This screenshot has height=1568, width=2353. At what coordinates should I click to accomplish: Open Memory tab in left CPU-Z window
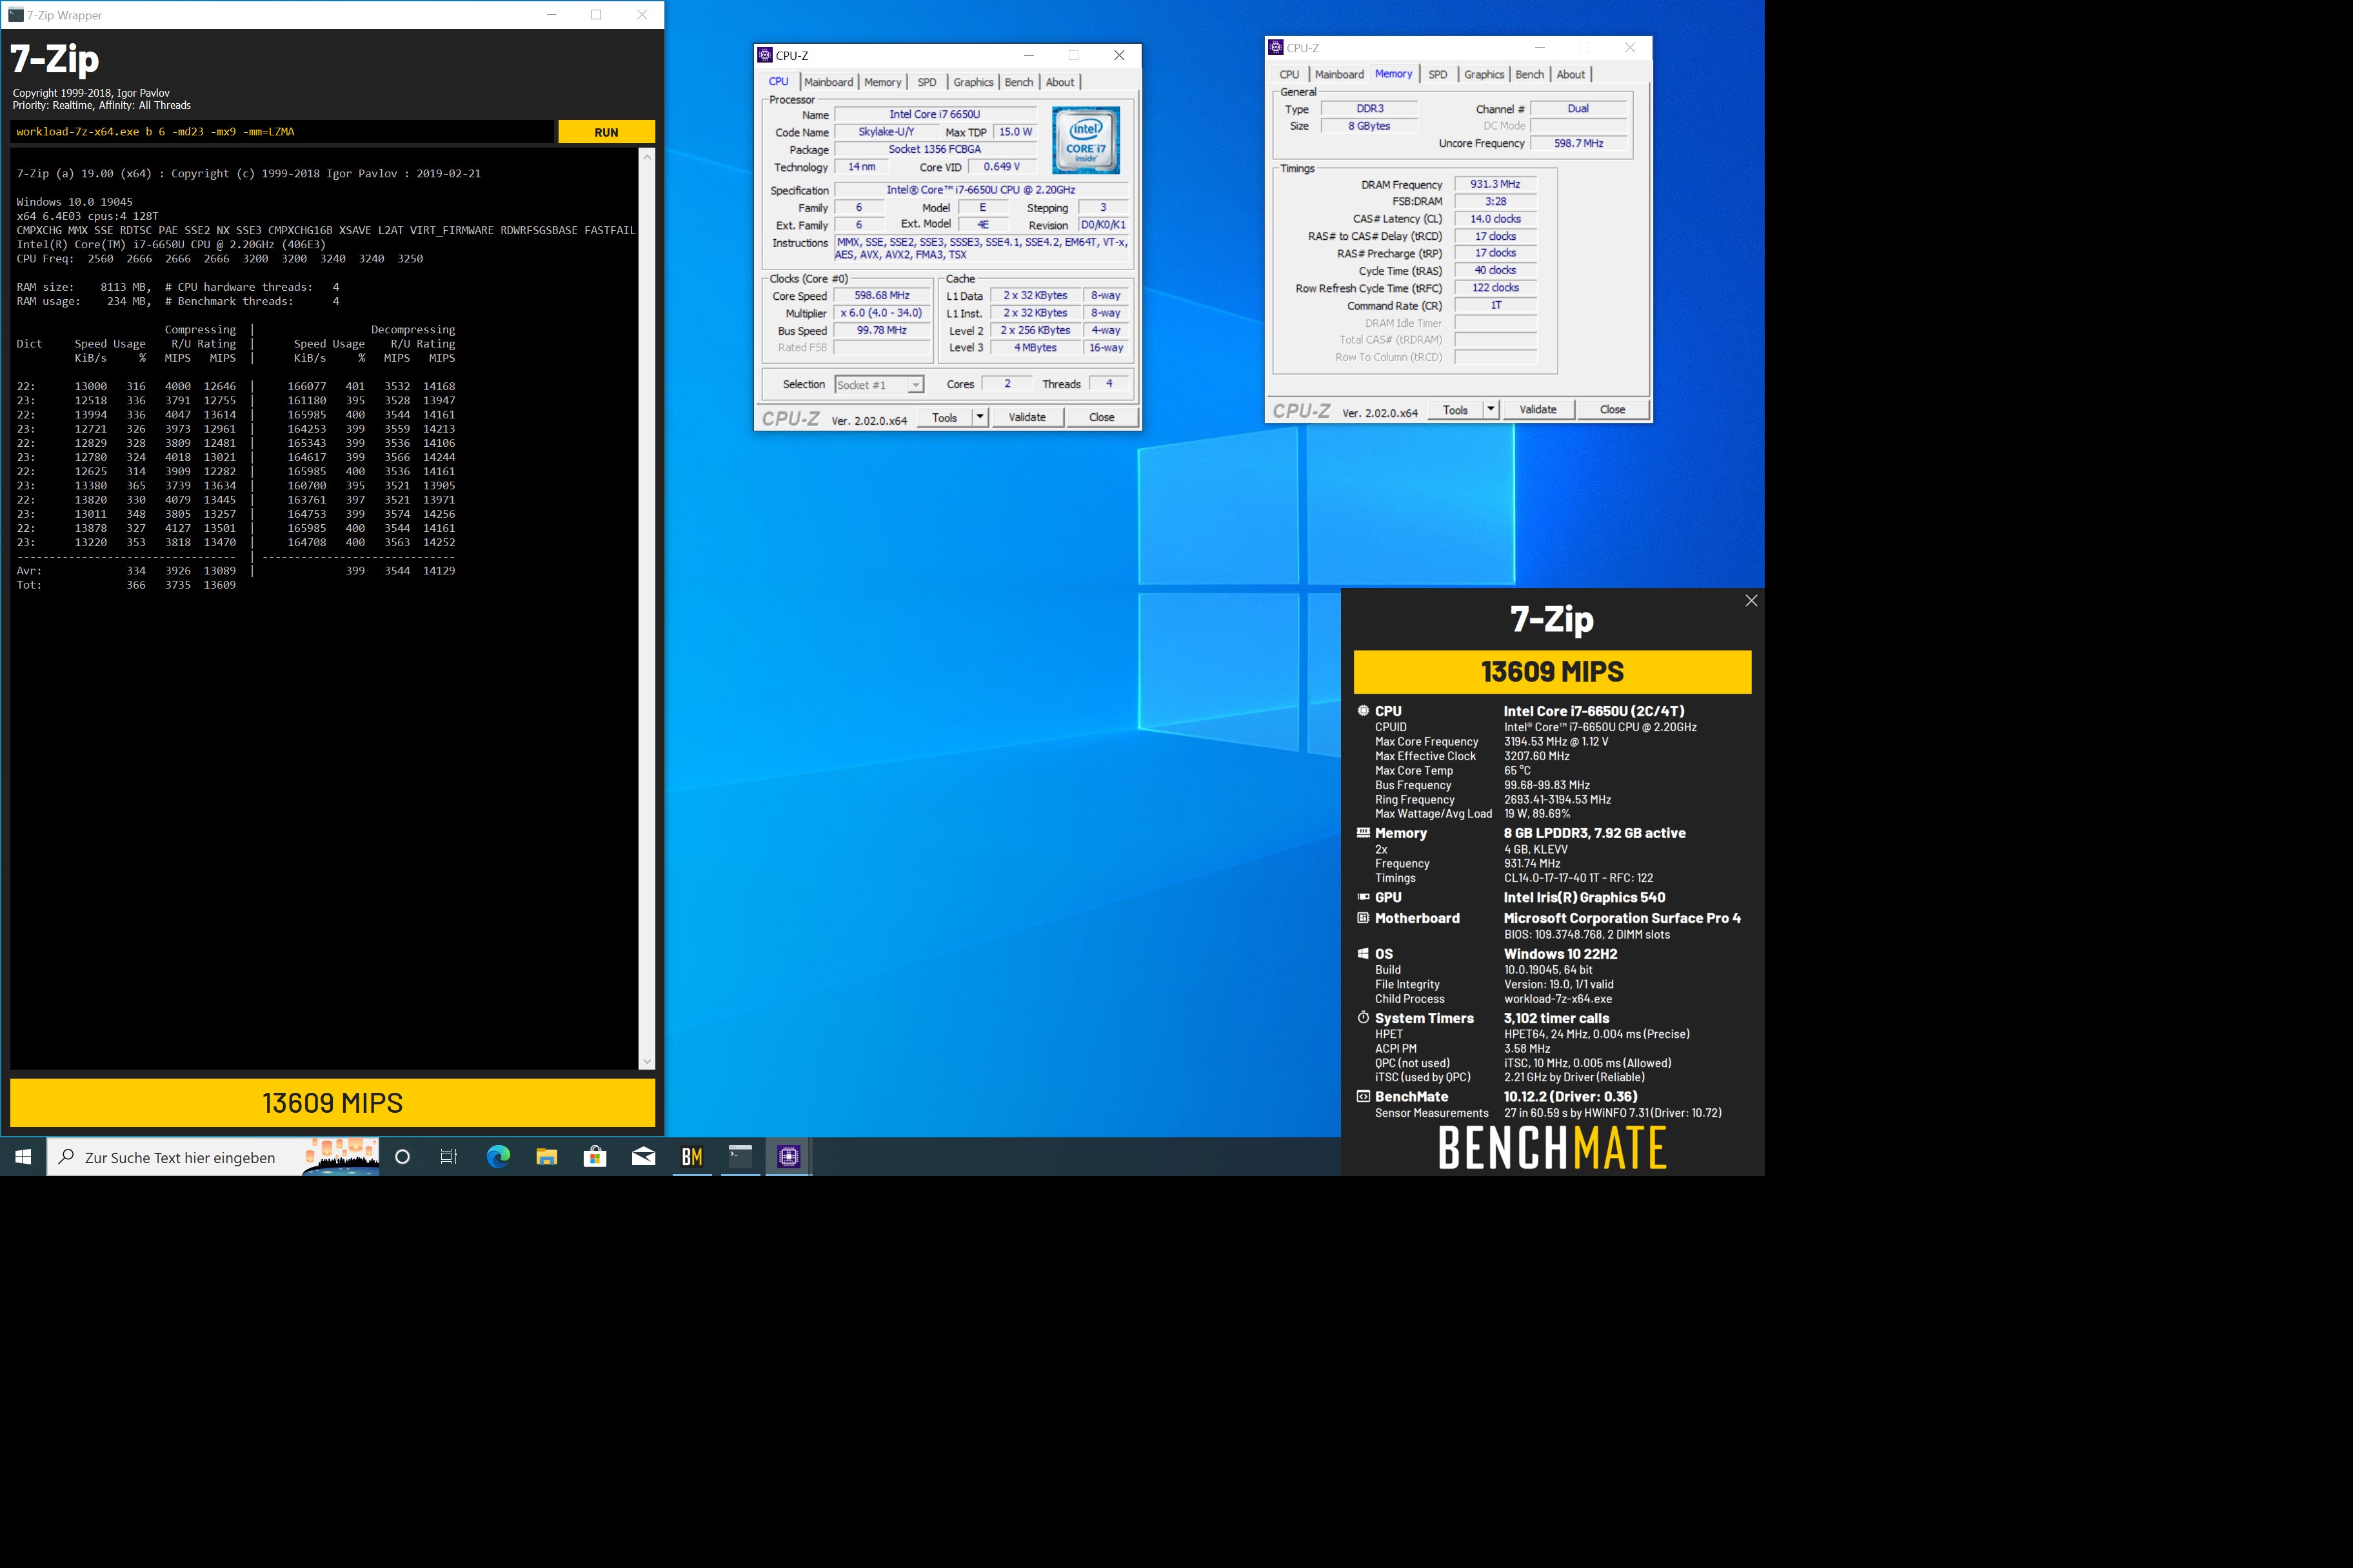pos(882,82)
